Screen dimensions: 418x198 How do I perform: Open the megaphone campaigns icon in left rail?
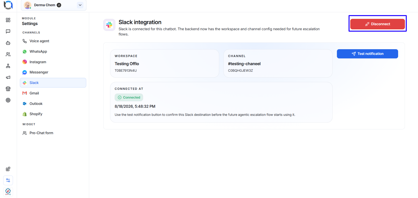(8, 77)
